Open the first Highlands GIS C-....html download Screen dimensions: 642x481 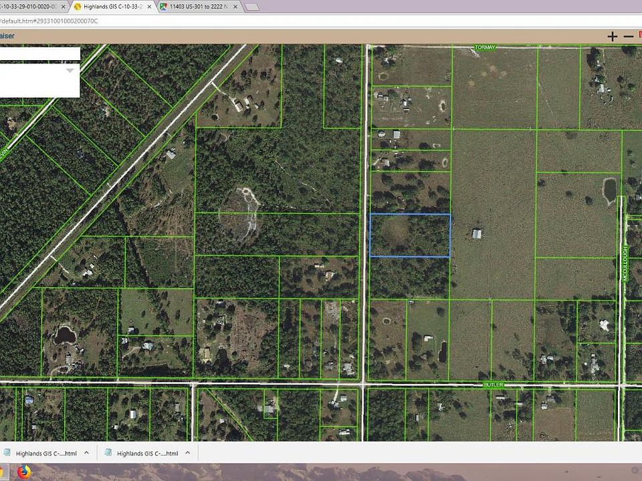41,453
